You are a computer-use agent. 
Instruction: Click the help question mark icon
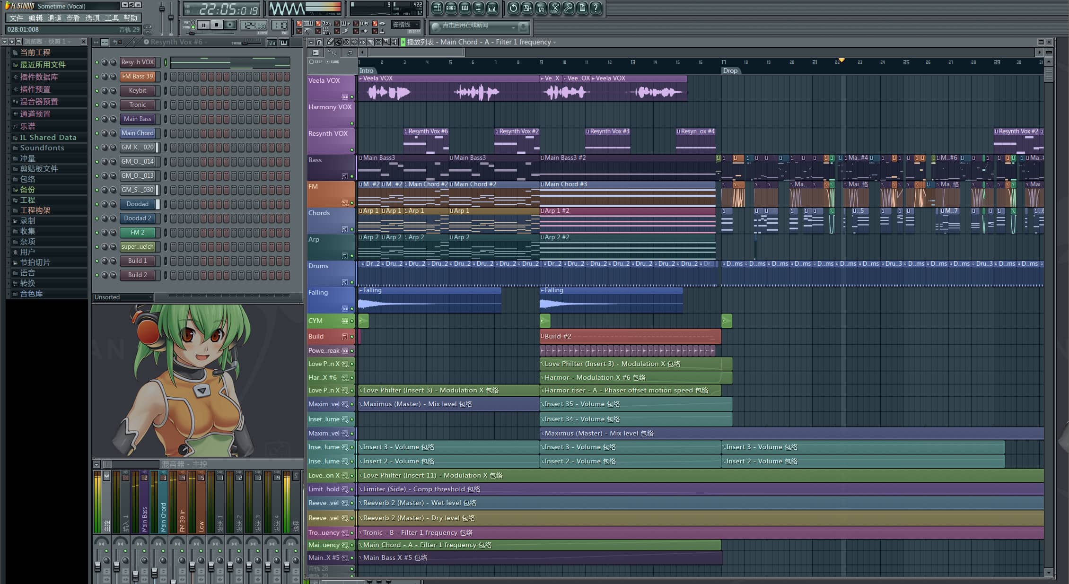pyautogui.click(x=596, y=8)
